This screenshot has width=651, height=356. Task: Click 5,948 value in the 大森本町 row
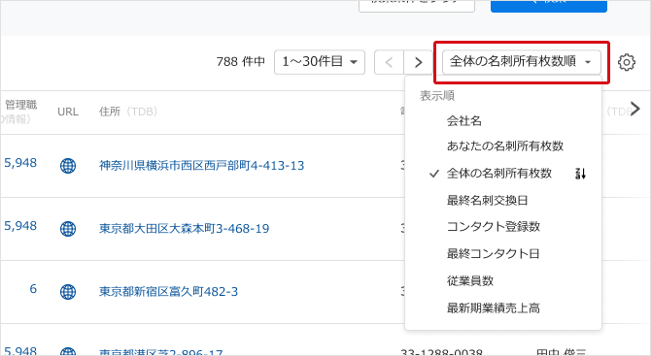tap(20, 226)
